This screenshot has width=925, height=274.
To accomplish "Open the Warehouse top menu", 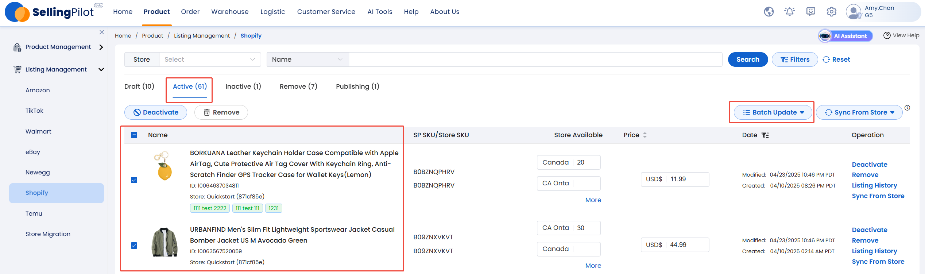I will (x=230, y=12).
